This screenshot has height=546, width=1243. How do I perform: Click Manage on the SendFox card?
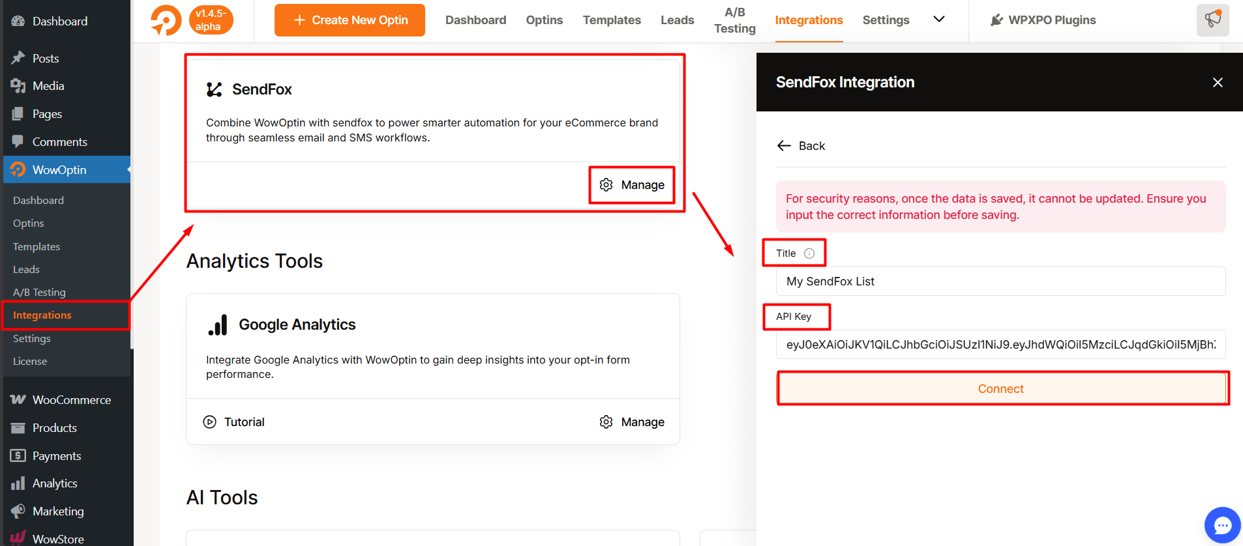[x=632, y=185]
